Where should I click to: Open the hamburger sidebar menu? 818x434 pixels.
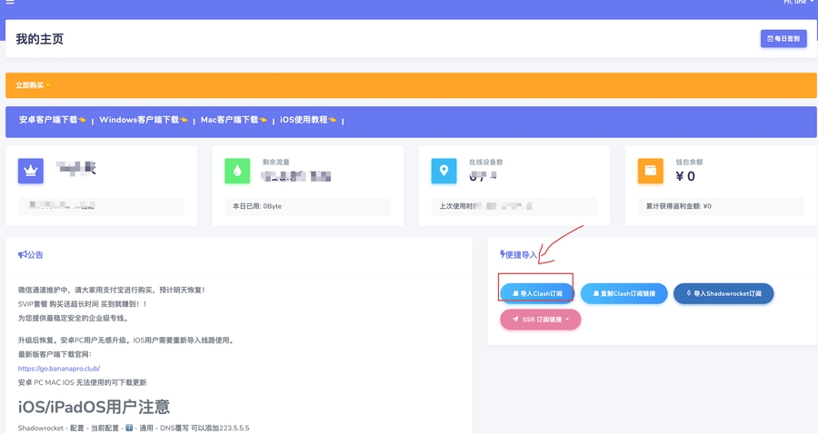tap(10, 3)
